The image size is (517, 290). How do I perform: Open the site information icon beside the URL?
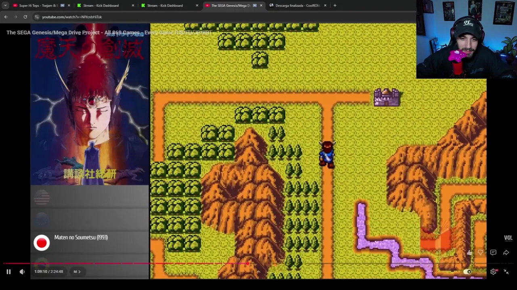(37, 17)
